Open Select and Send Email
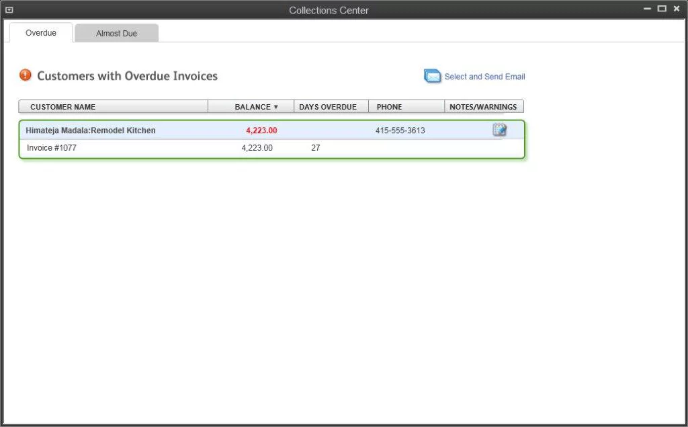 pyautogui.click(x=484, y=76)
